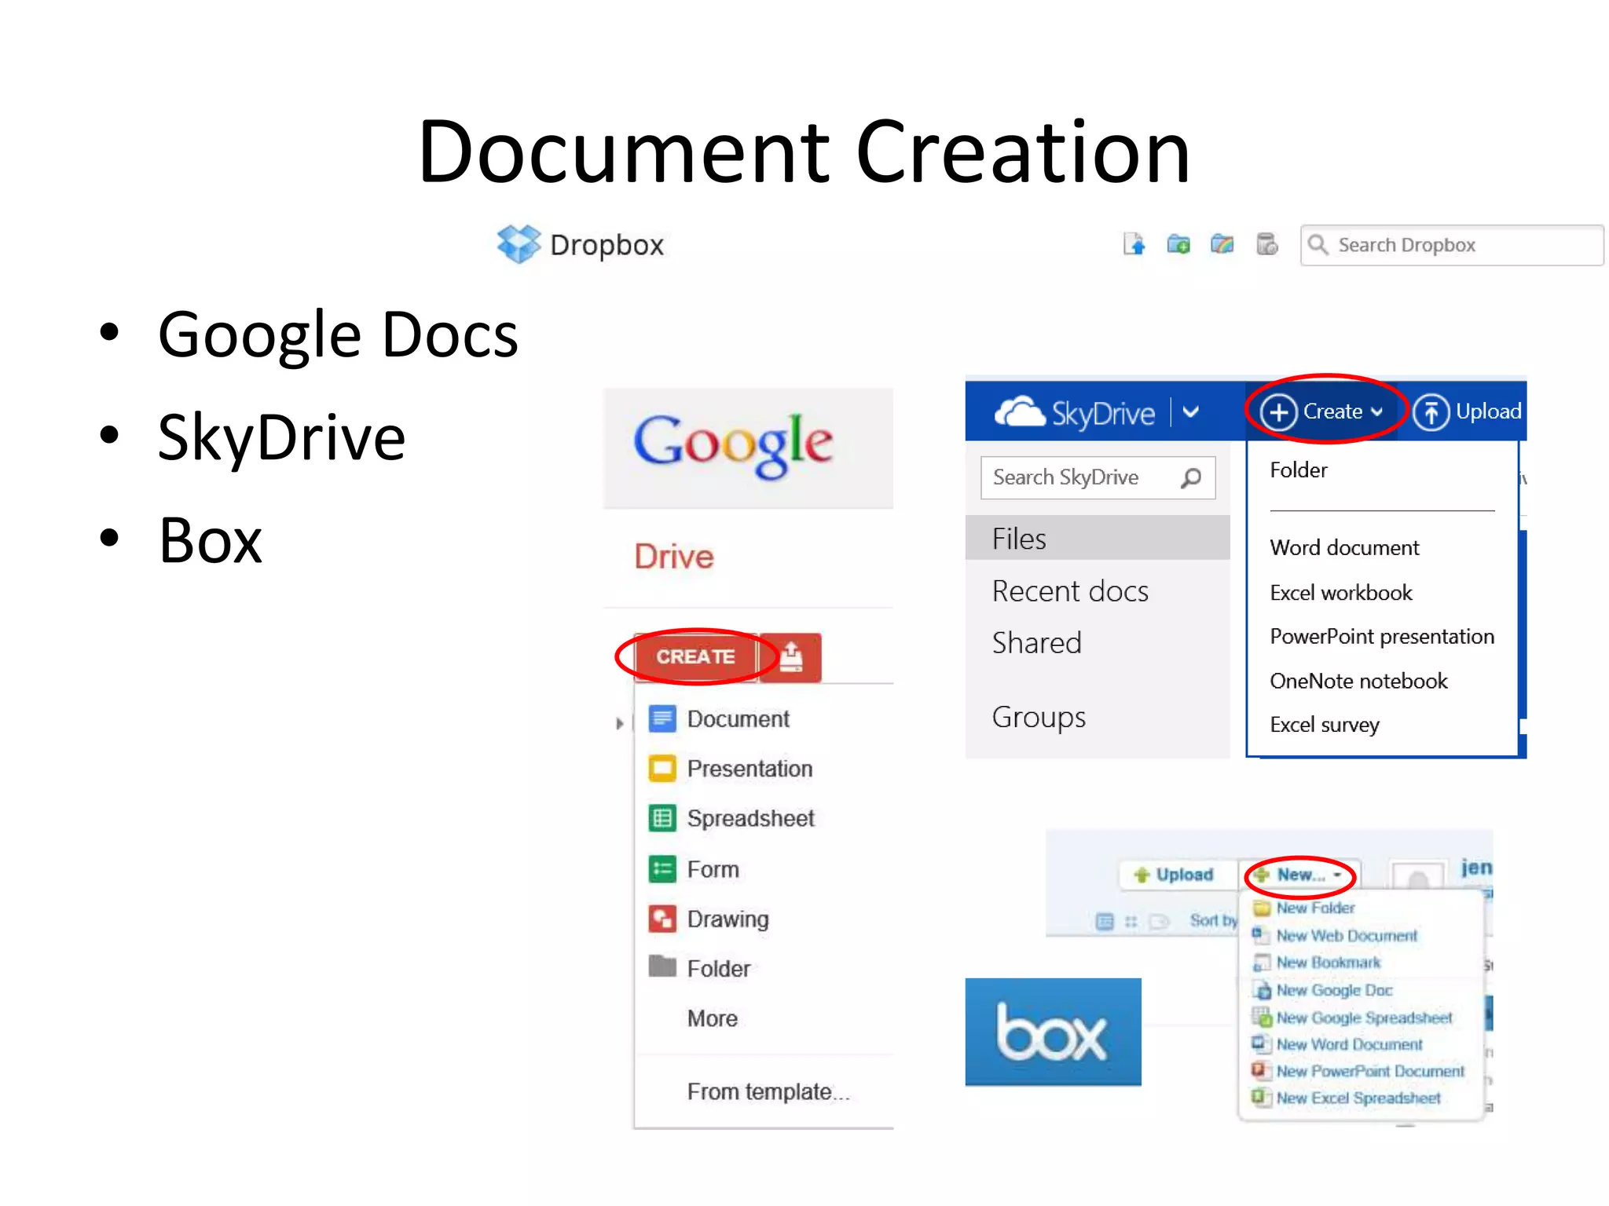This screenshot has width=1609, height=1206.
Task: Click the Form icon in Google Drive
Action: pos(662,869)
